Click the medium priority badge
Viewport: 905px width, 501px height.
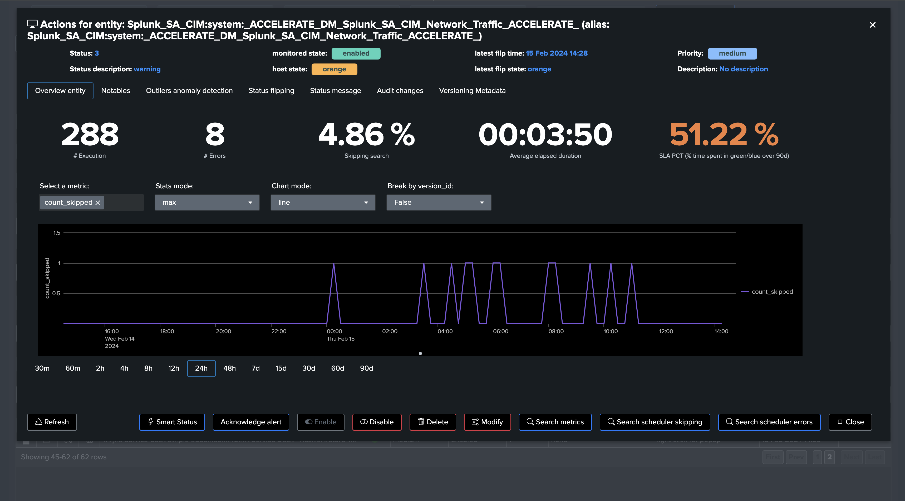tap(732, 53)
